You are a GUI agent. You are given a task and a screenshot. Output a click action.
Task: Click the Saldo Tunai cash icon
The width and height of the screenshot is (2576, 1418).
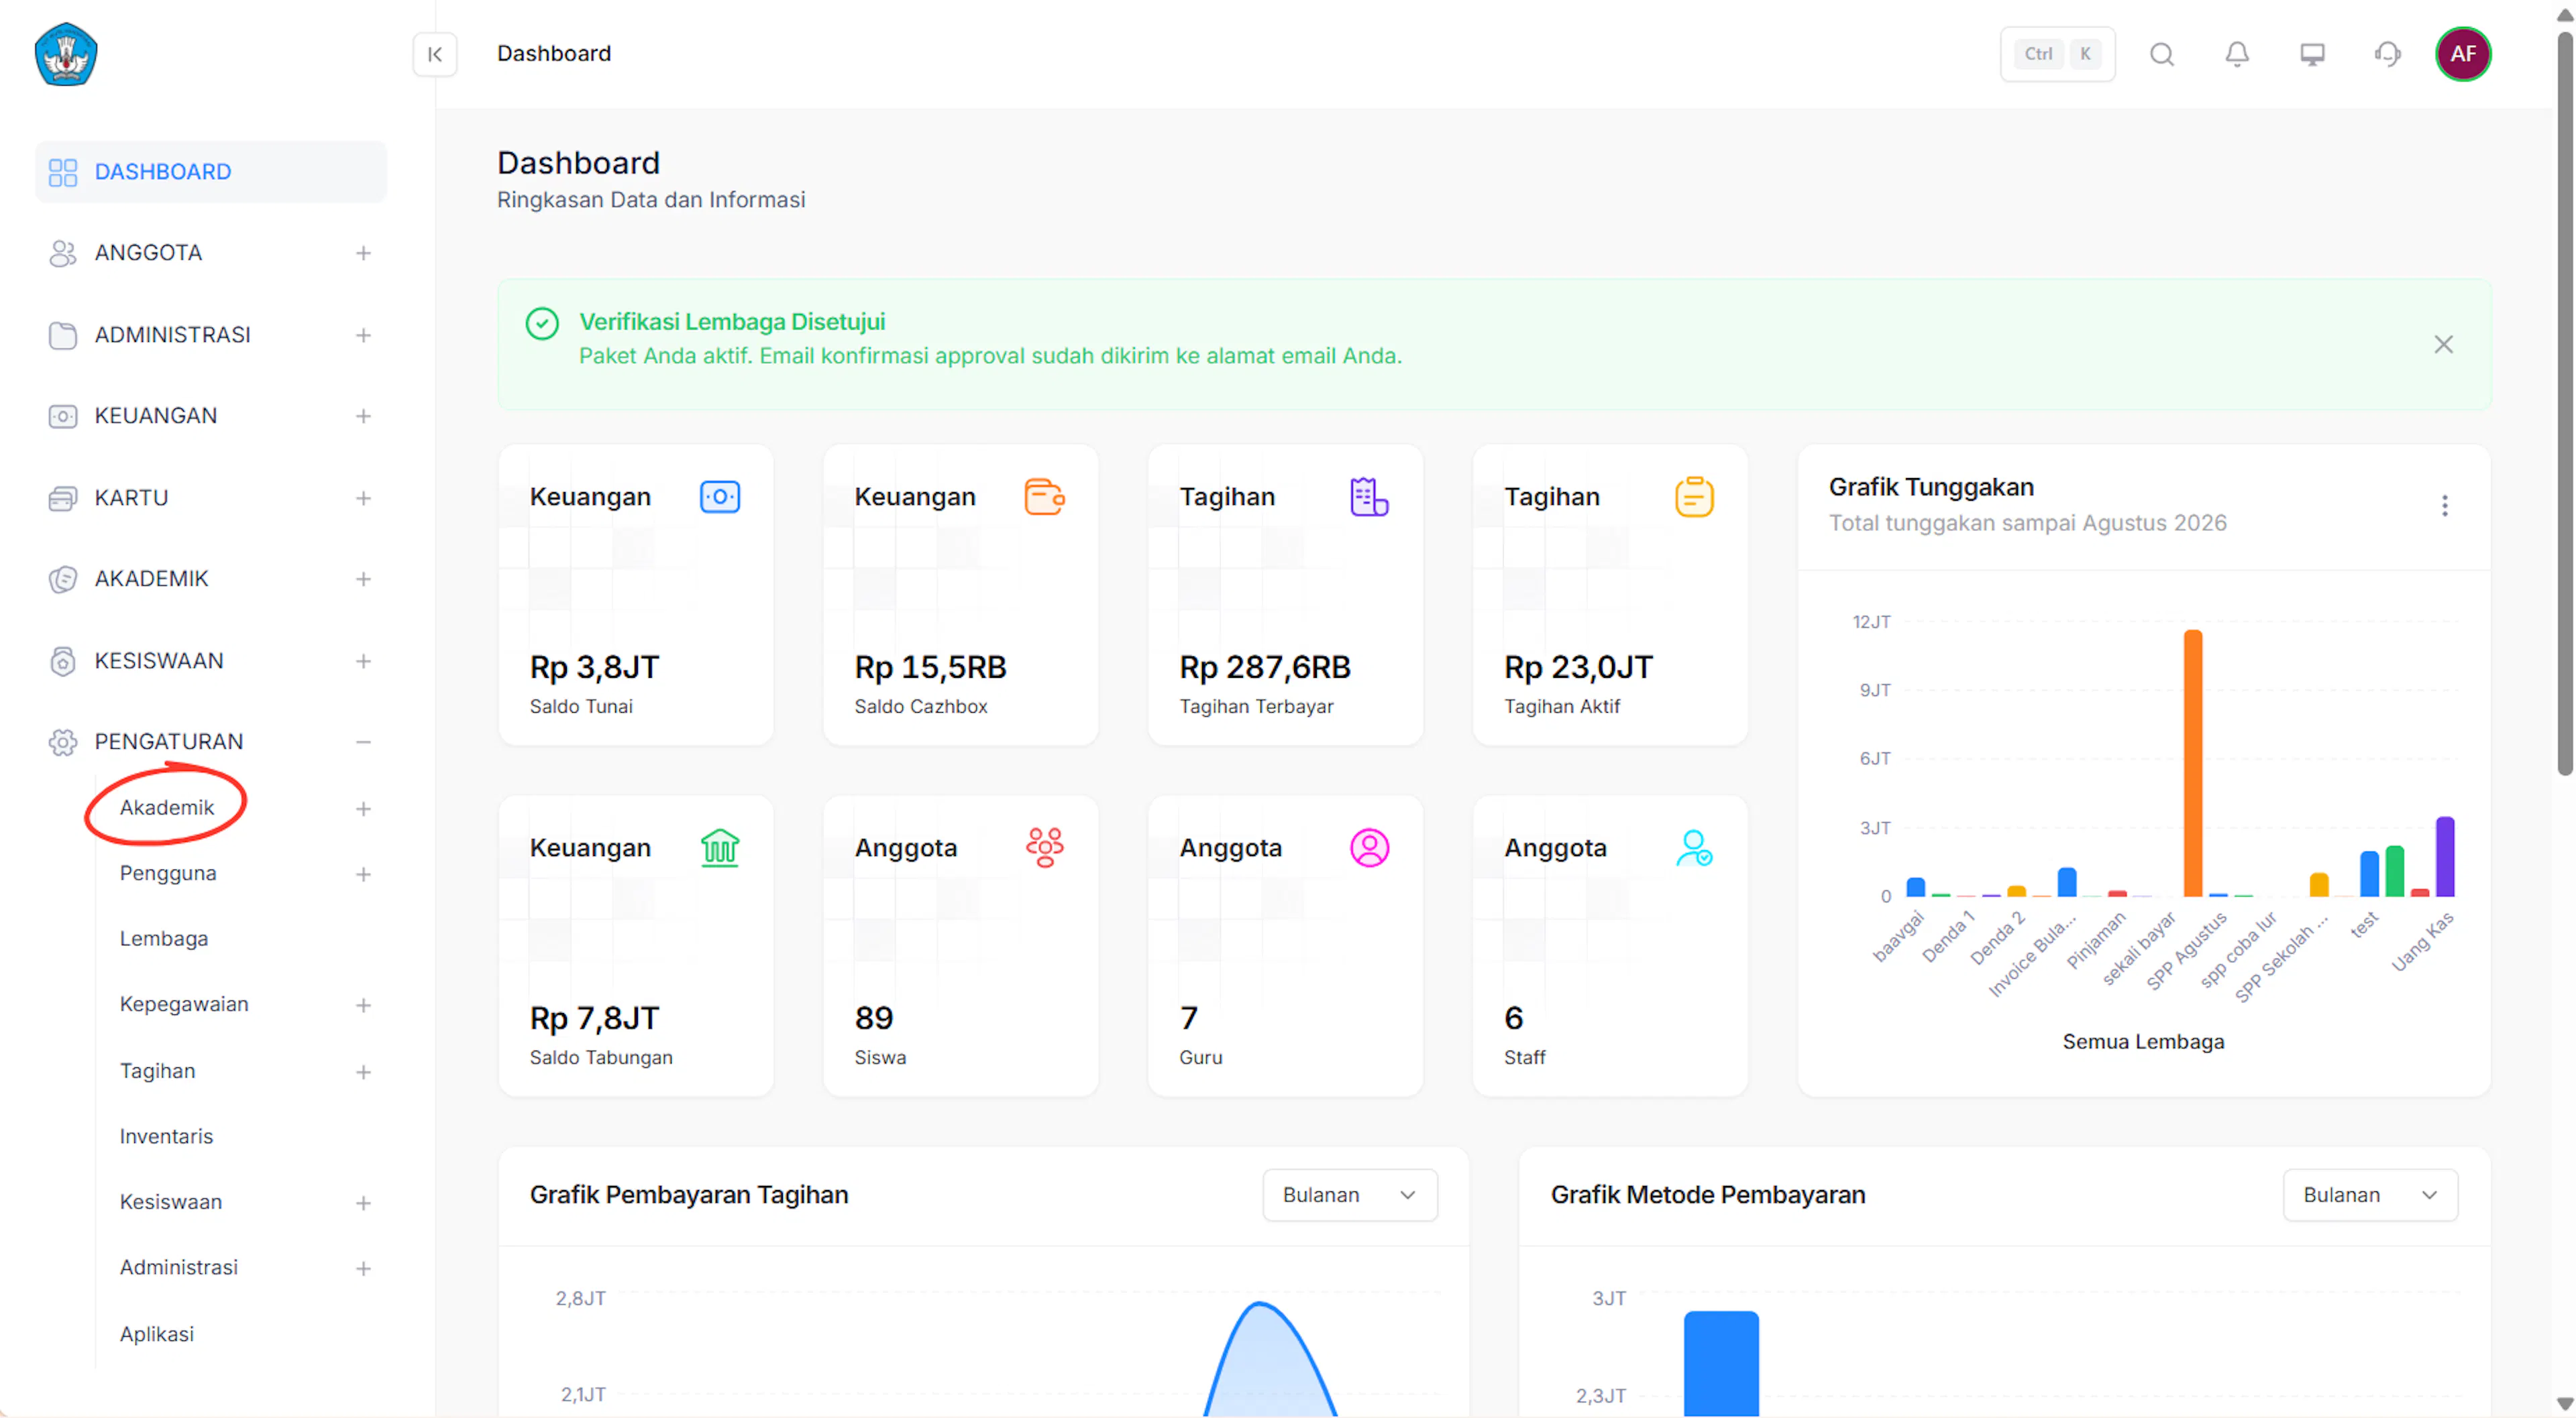(720, 497)
